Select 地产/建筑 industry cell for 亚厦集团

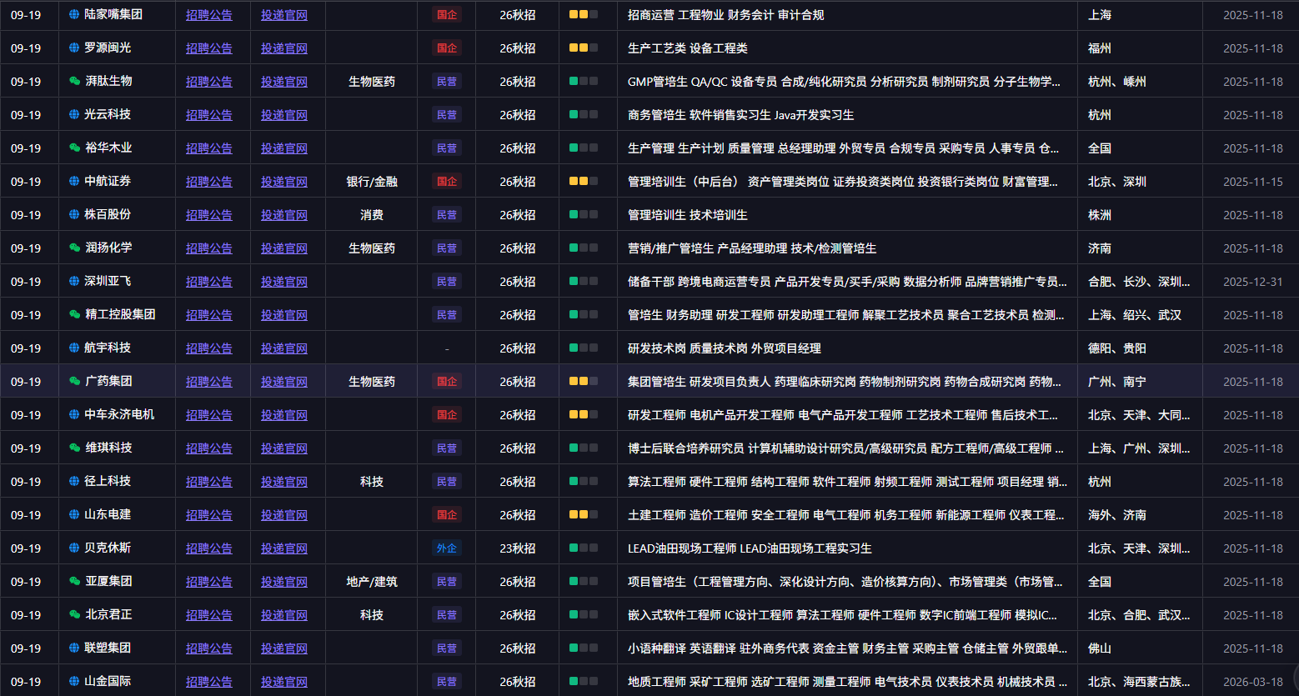coord(372,582)
